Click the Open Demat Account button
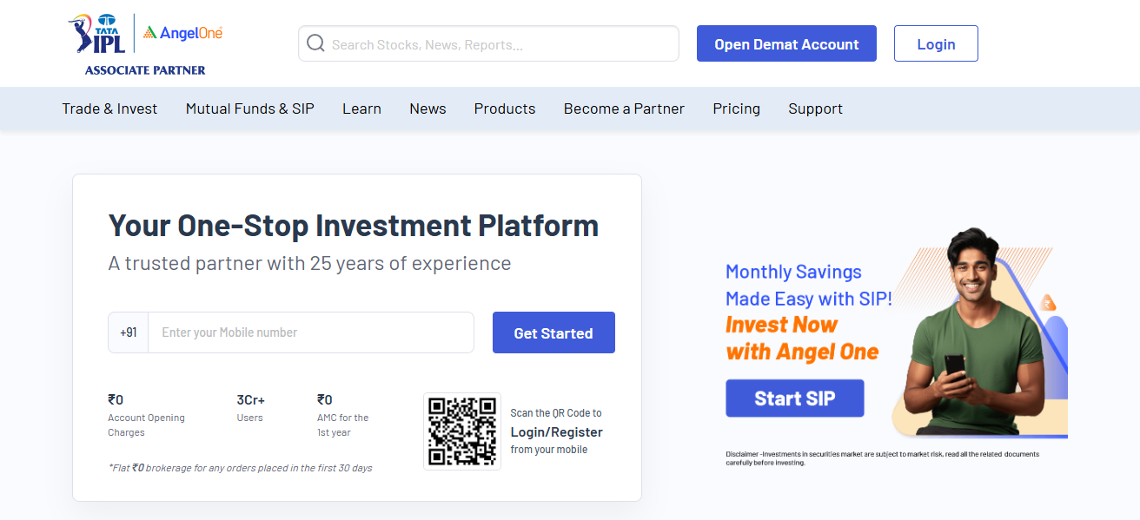 pyautogui.click(x=786, y=43)
